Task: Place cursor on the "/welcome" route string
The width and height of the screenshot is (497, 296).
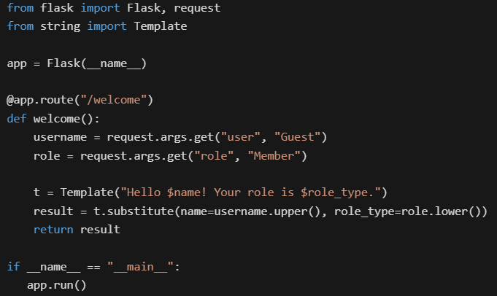Action: [113, 100]
